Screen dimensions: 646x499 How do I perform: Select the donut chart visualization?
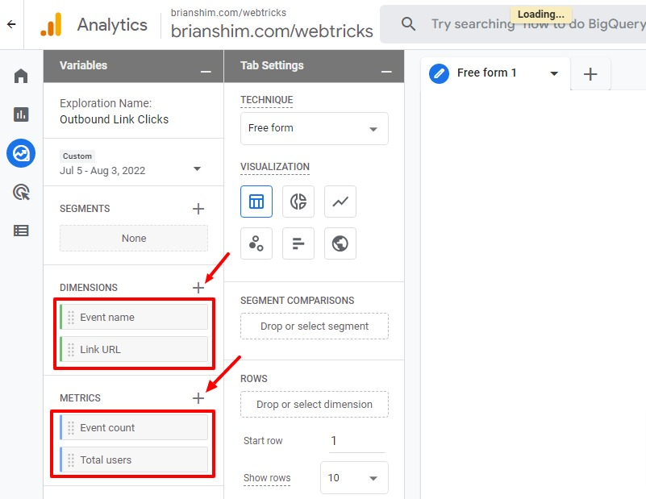(298, 202)
